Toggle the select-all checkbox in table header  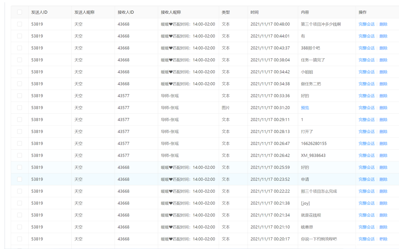[20, 12]
